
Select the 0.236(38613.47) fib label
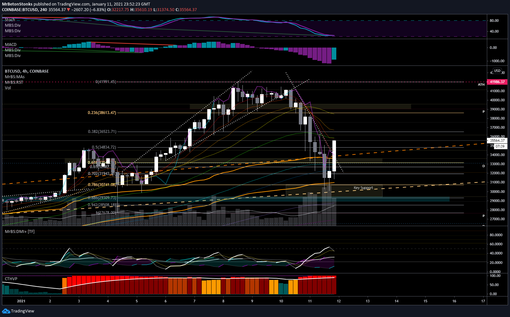[x=102, y=113]
